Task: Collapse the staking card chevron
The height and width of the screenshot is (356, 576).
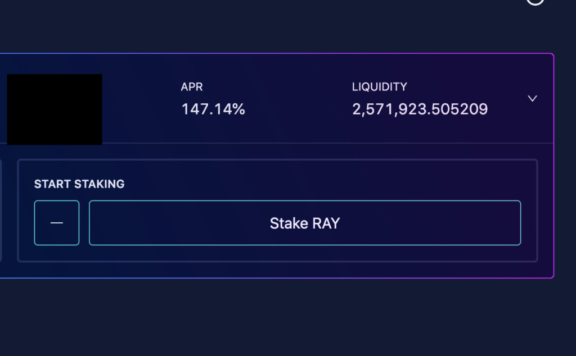Action: [532, 98]
